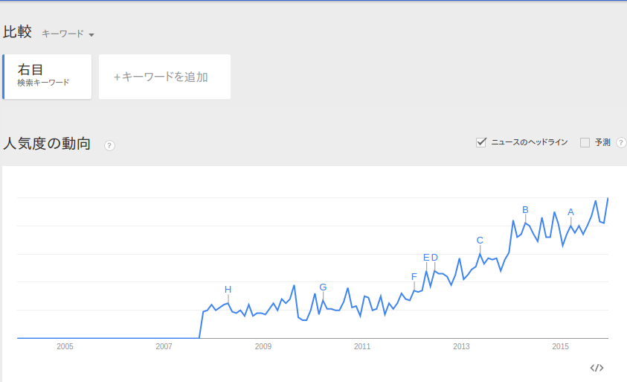
Task: Click help icon next to 予測 checkbox
Action: 621,142
